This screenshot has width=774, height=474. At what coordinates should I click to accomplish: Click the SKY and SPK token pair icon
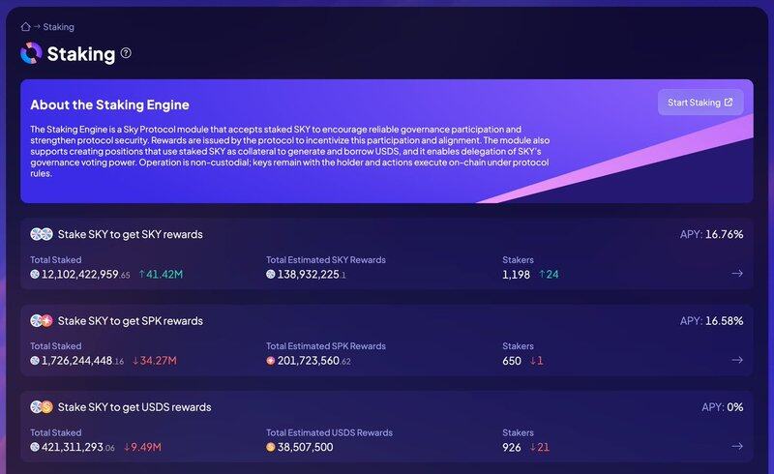tap(41, 320)
